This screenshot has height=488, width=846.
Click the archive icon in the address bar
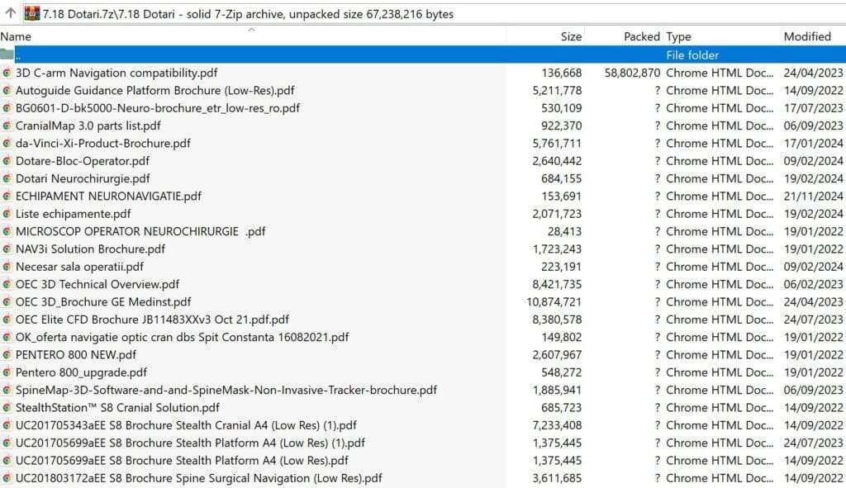32,13
